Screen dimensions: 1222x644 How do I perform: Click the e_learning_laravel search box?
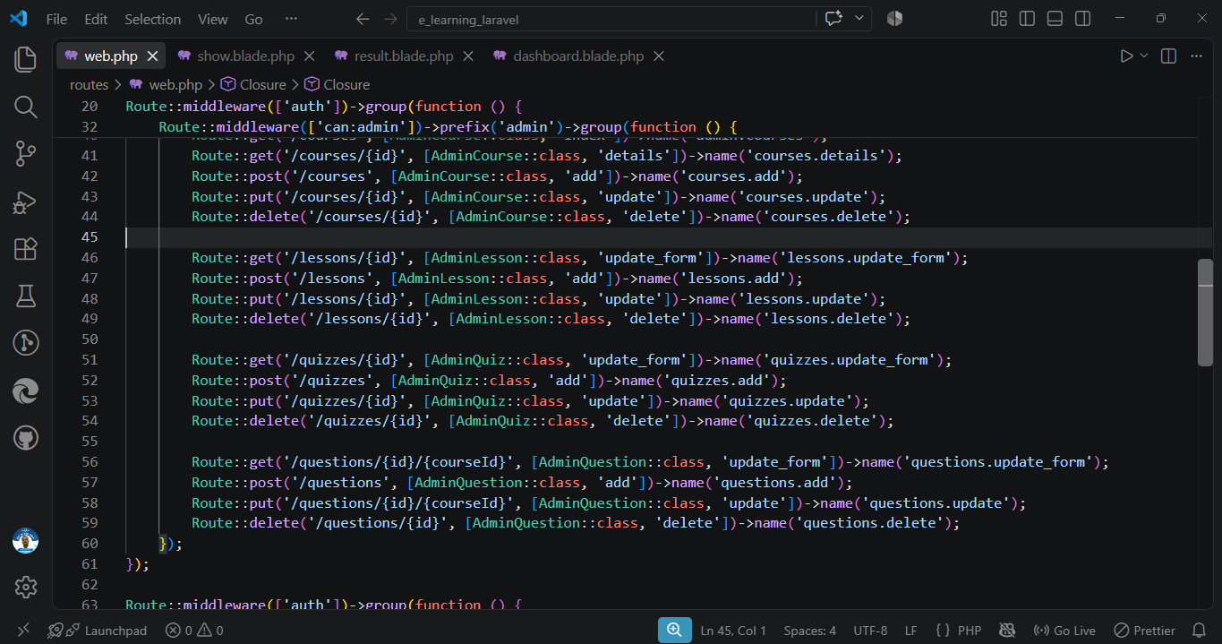pos(612,19)
